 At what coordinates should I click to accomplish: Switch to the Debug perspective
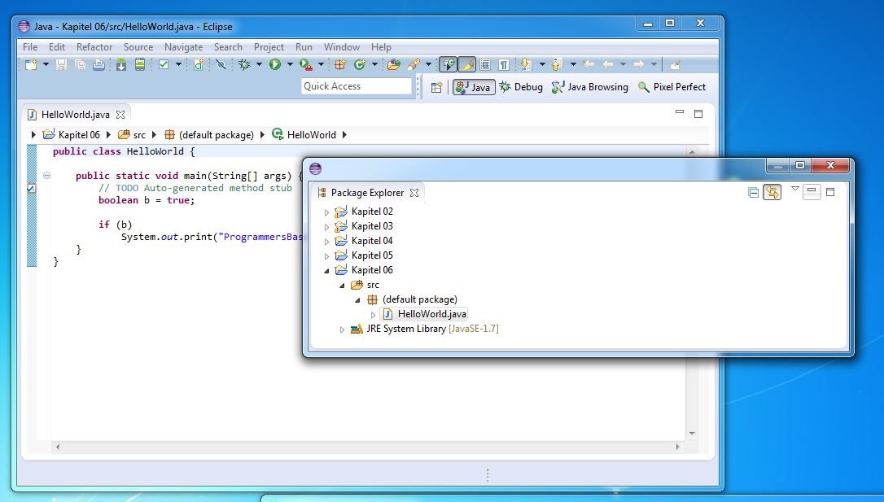521,87
